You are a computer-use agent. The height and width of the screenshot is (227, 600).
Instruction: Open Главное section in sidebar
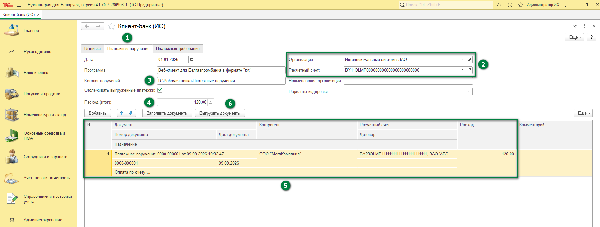point(38,30)
